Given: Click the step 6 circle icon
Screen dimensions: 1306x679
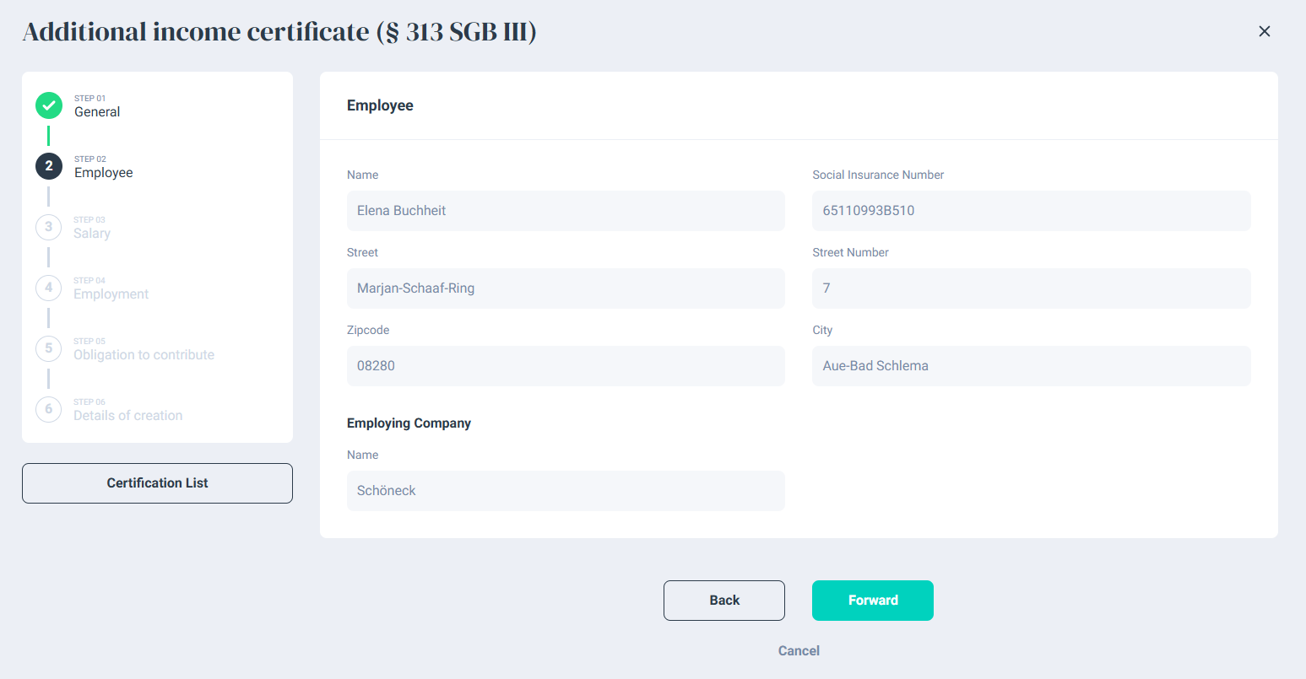Looking at the screenshot, I should (49, 409).
